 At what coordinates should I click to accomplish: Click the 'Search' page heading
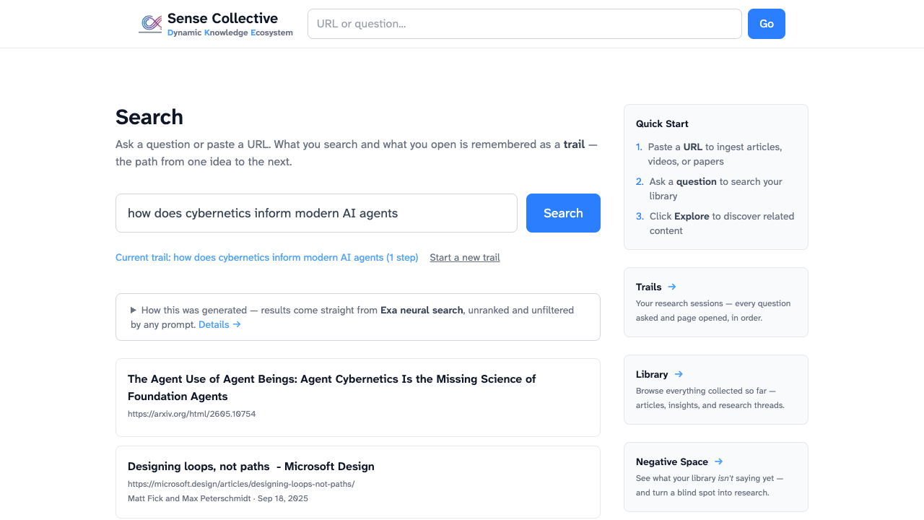click(149, 117)
